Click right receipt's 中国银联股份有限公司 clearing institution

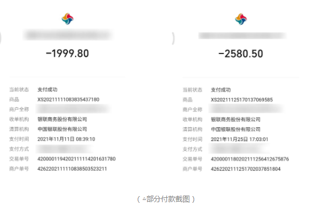click(x=235, y=129)
